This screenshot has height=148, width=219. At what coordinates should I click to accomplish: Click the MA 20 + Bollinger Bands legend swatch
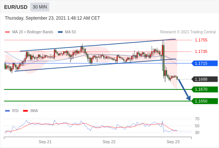[x=7, y=32]
